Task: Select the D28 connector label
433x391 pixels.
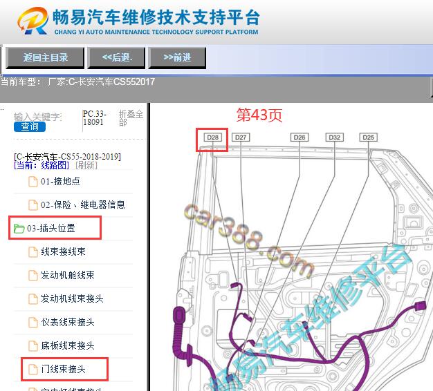Action: click(x=212, y=137)
